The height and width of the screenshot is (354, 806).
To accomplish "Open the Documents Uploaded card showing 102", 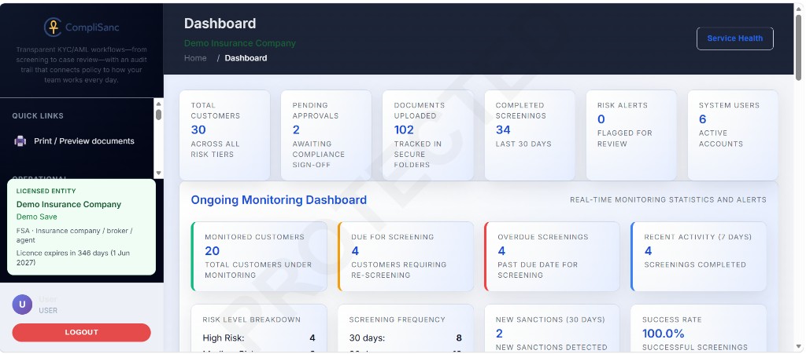I will [x=427, y=135].
